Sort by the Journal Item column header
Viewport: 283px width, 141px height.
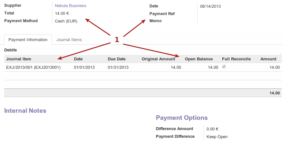point(19,59)
